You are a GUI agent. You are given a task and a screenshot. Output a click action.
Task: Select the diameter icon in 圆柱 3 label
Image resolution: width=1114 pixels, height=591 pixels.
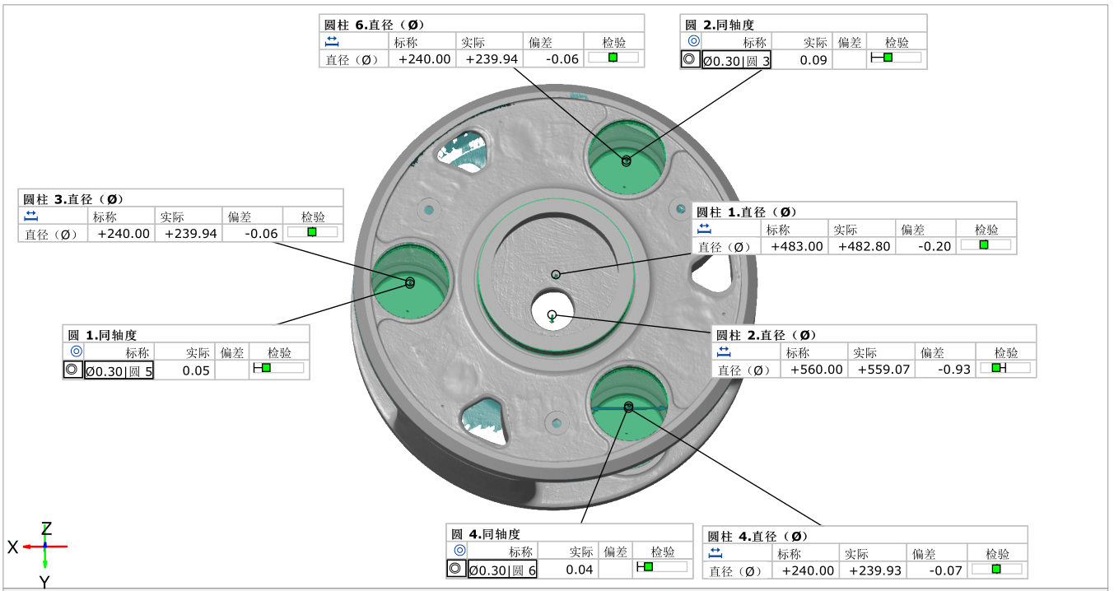click(x=30, y=216)
